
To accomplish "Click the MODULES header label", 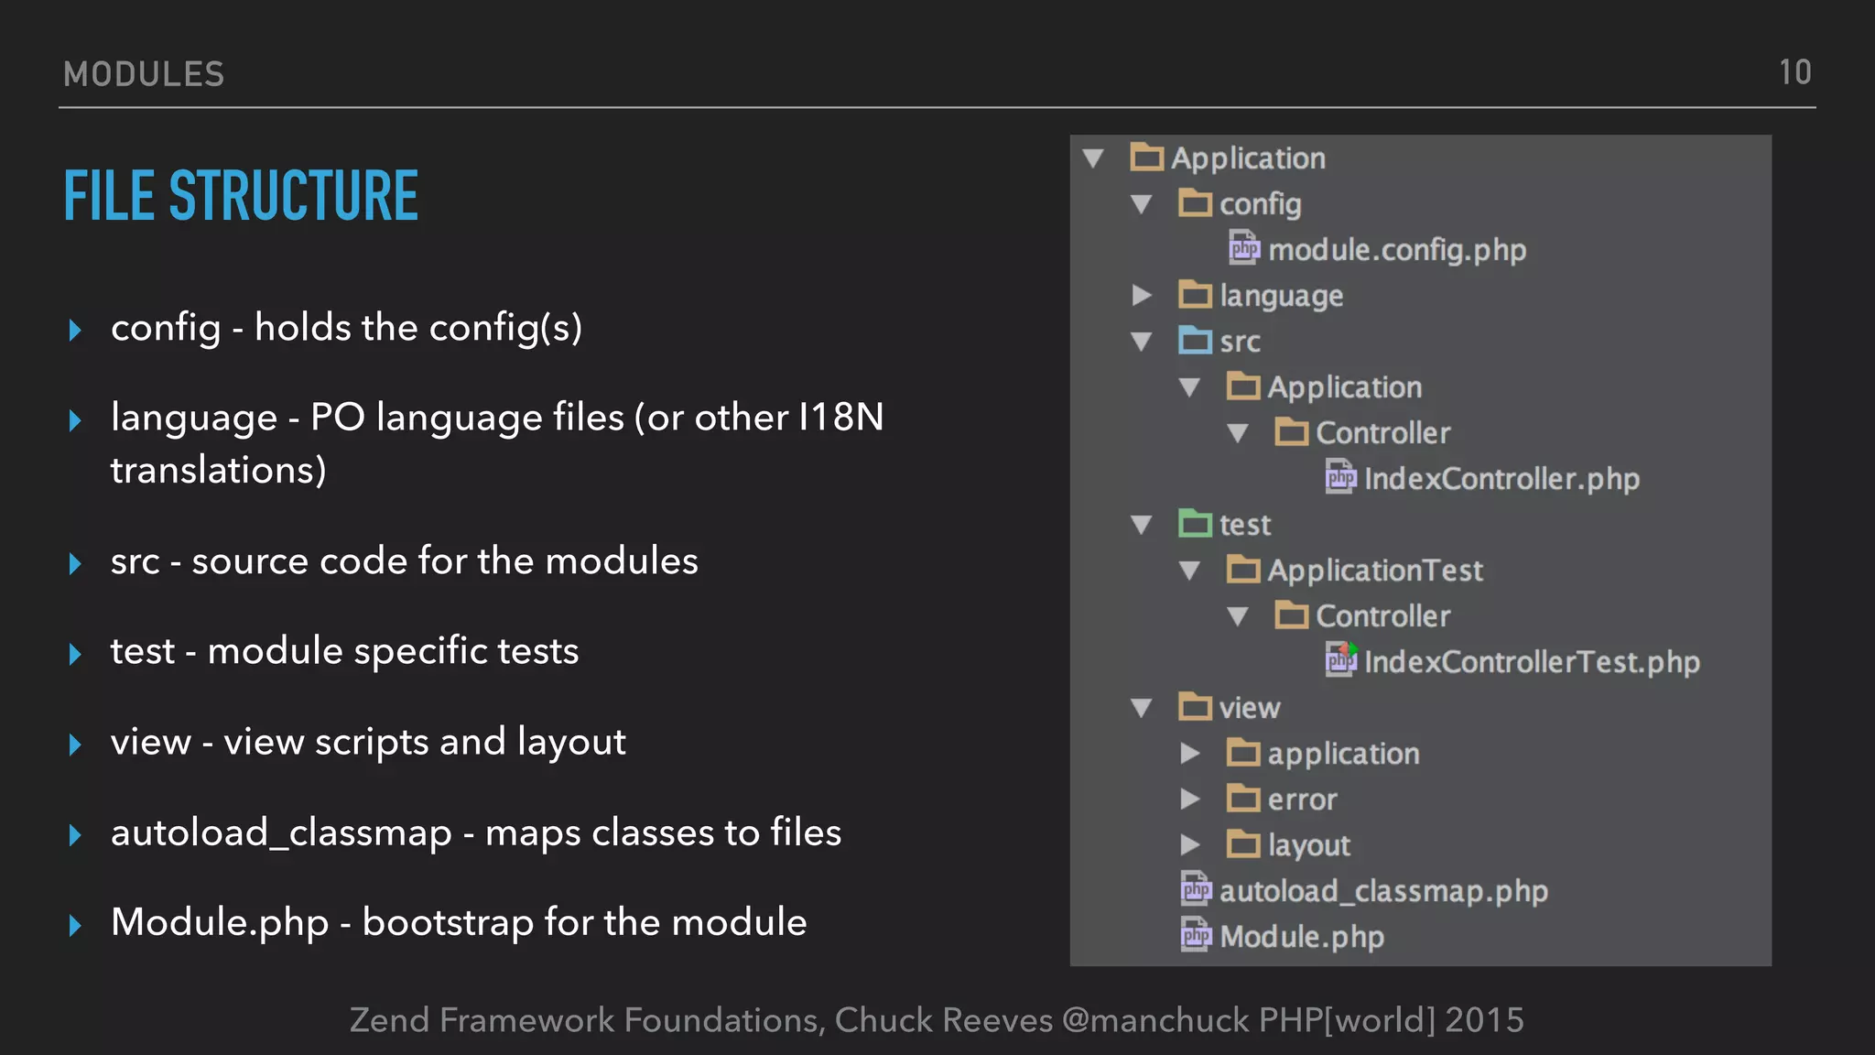I will pyautogui.click(x=144, y=74).
